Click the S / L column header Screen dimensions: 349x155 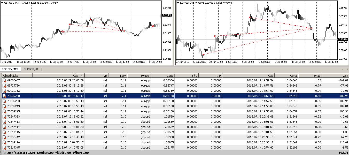pos(187,75)
